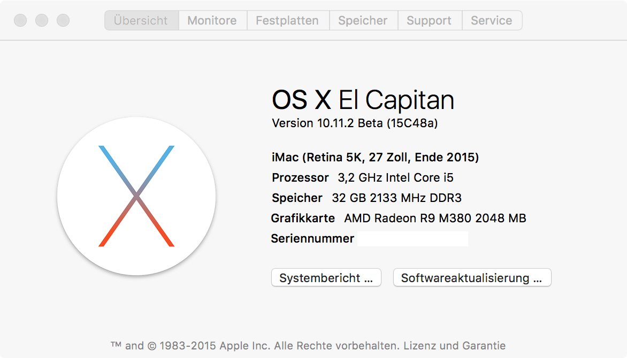
Task: Click the blank serial number field
Action: tap(412, 239)
